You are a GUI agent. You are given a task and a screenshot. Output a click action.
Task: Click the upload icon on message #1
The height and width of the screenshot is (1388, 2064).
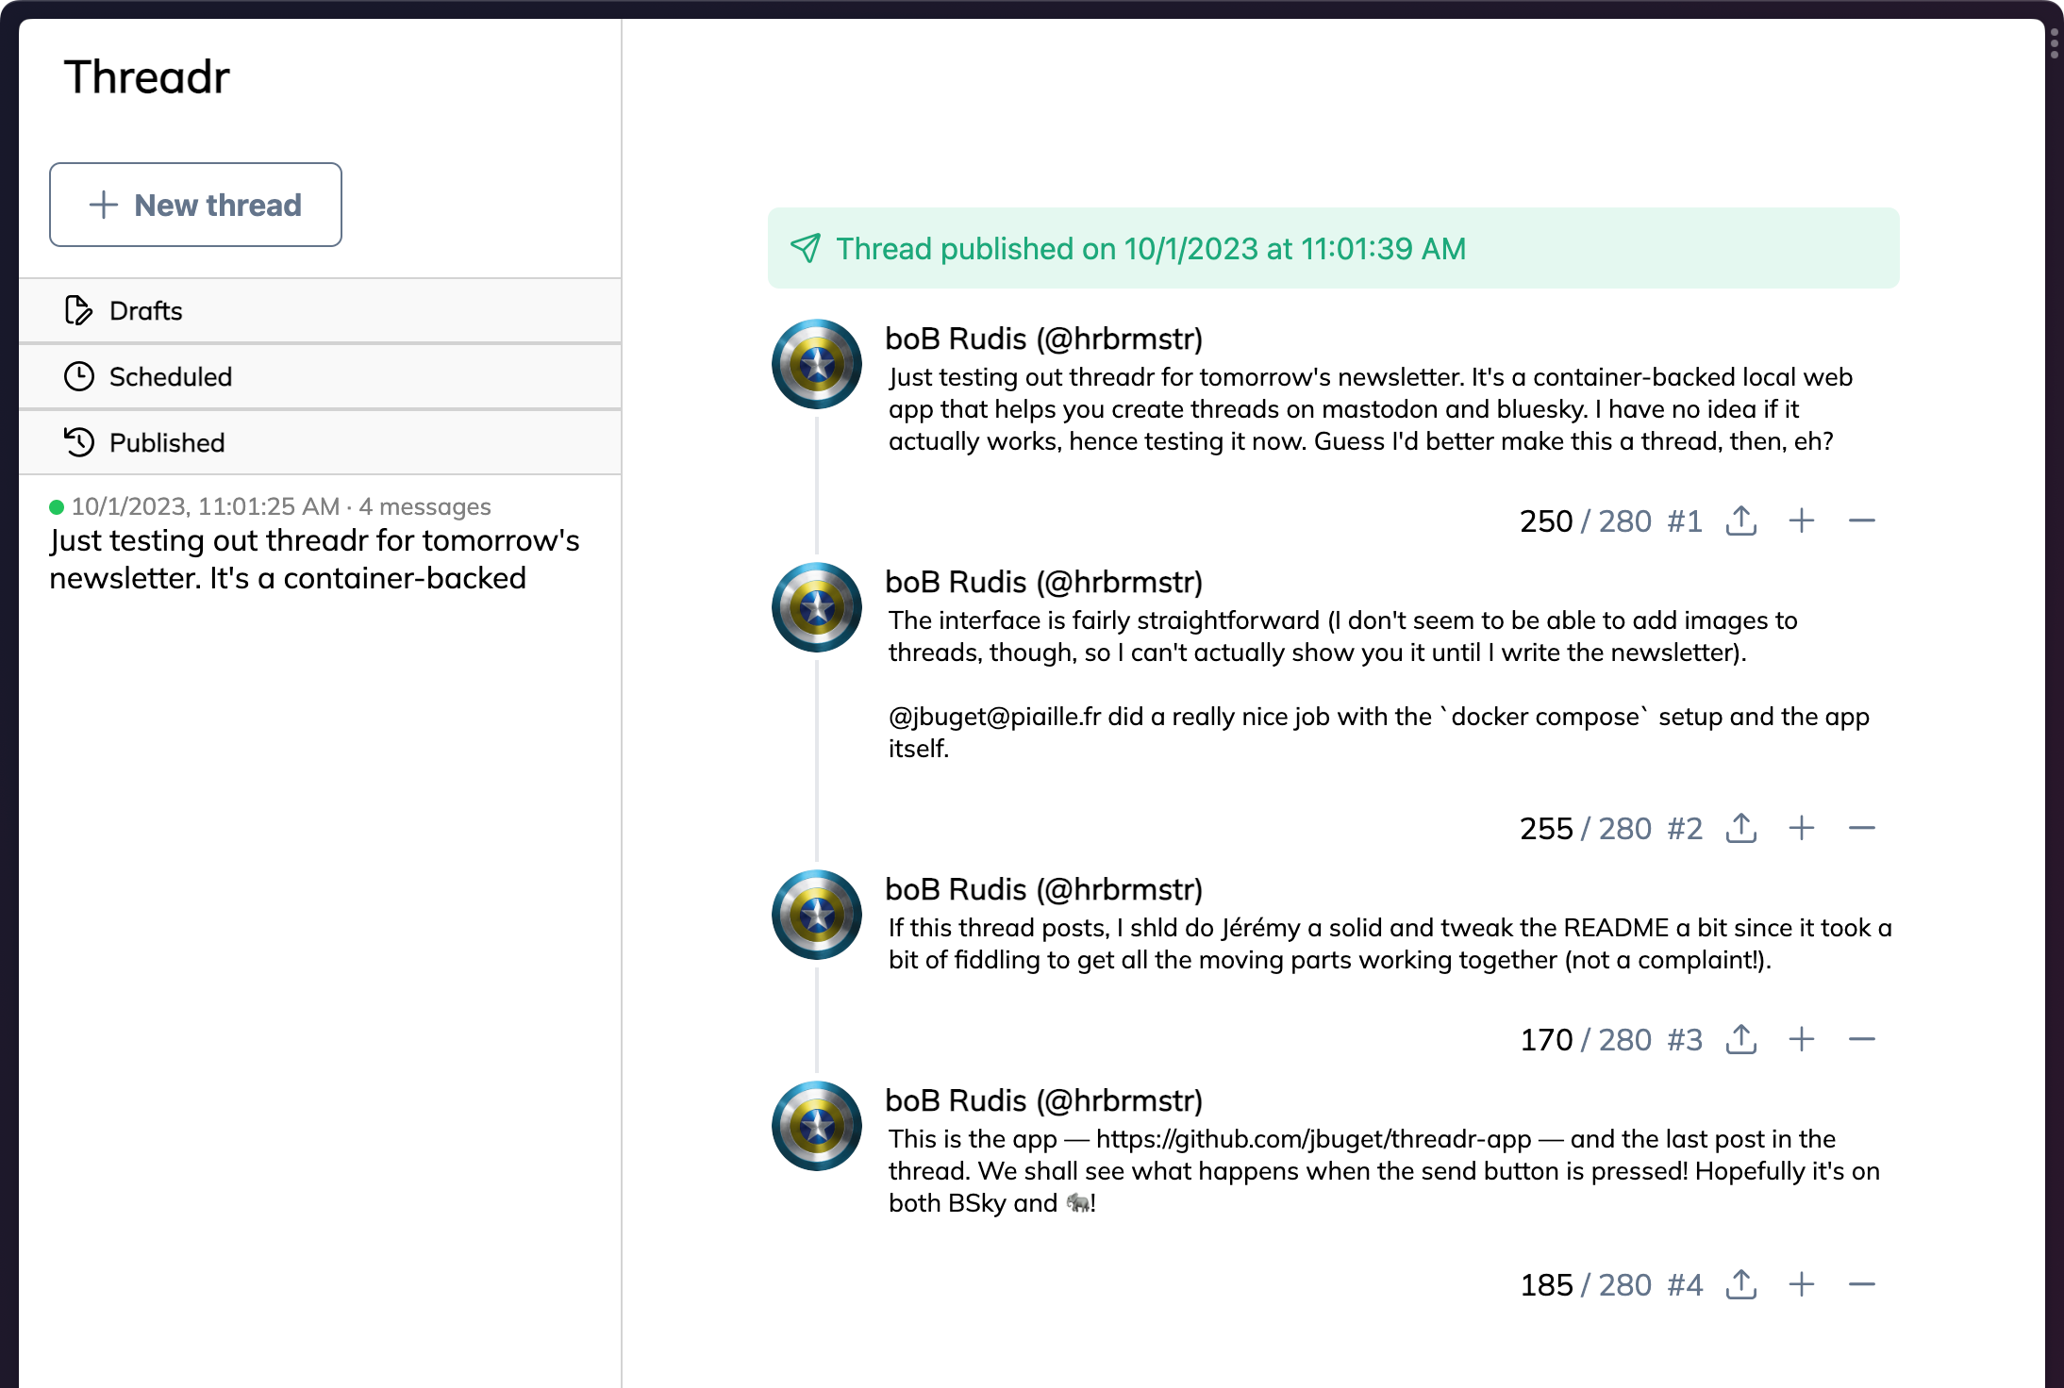(x=1741, y=520)
